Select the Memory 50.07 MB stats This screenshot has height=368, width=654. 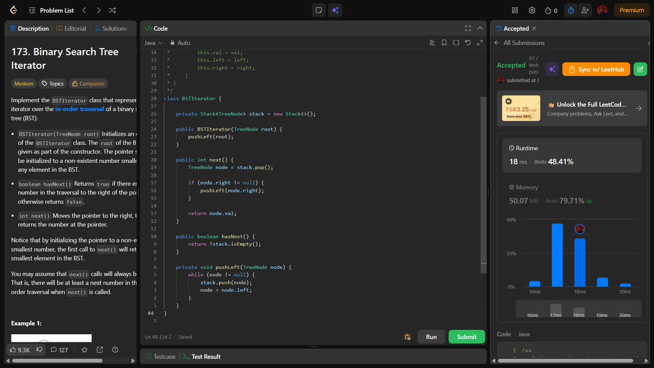pos(550,195)
